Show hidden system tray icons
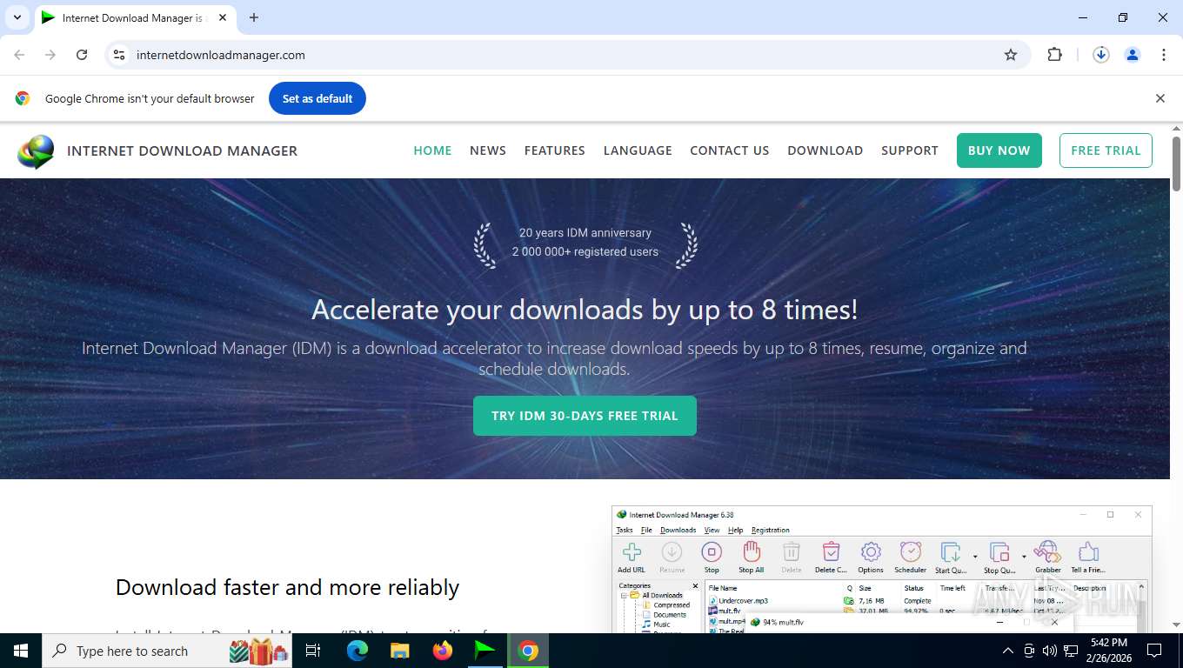Viewport: 1183px width, 668px height. coord(1008,651)
